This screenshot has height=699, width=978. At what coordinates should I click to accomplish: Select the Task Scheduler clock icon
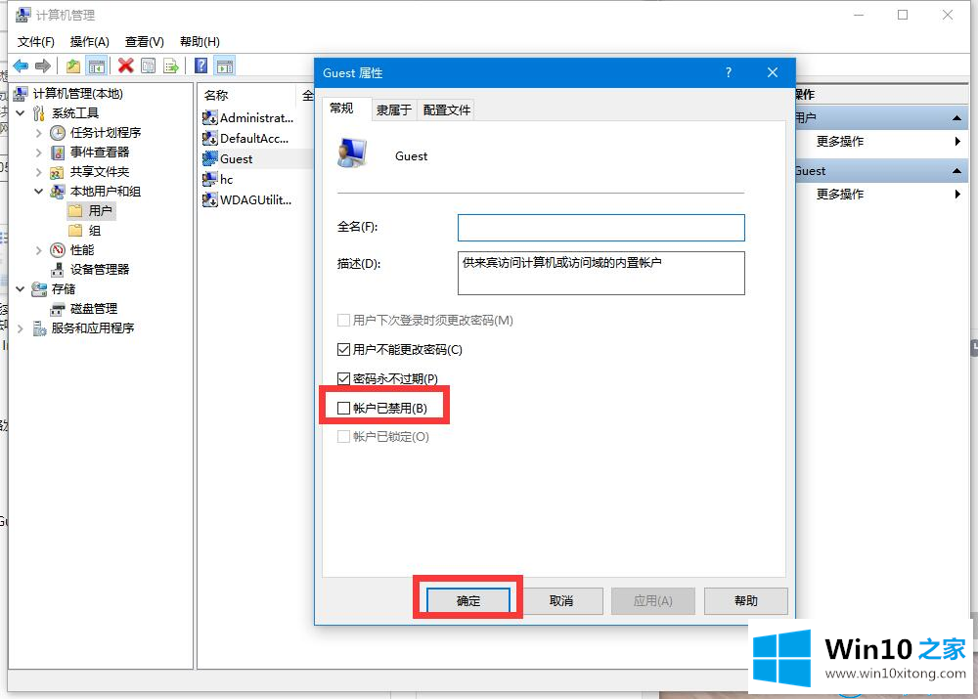tap(58, 133)
